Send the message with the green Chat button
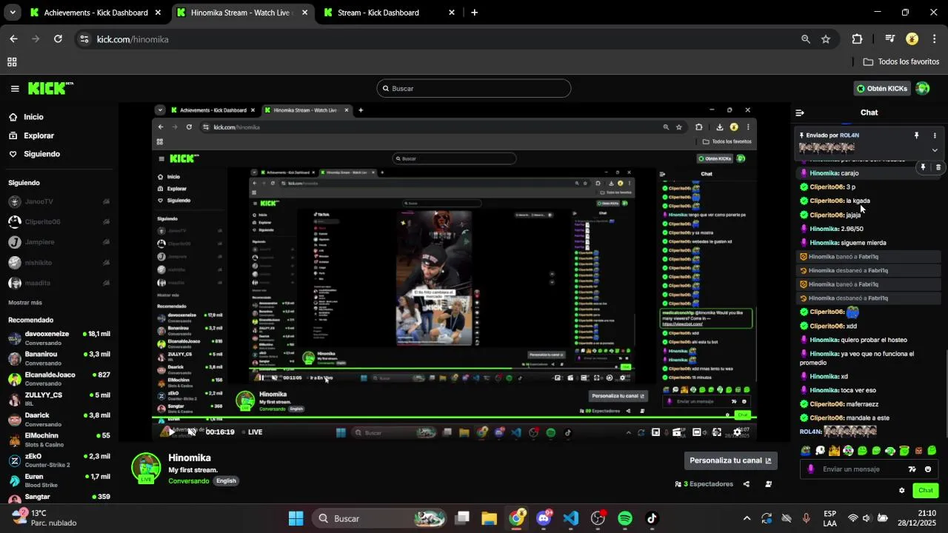Image resolution: width=948 pixels, height=533 pixels. 926,490
